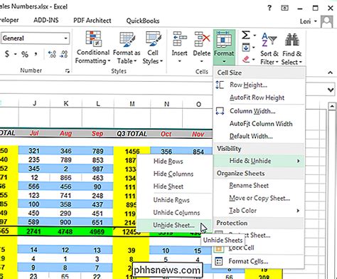The width and height of the screenshot is (337, 279).
Task: Choose Rename Sheet option
Action: (x=249, y=186)
